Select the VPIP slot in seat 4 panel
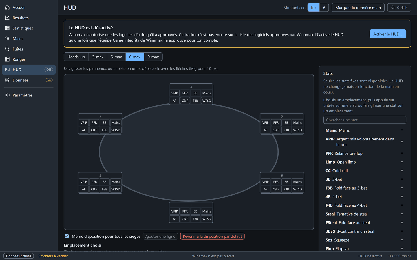417x260 pixels. pyautogui.click(x=175, y=93)
